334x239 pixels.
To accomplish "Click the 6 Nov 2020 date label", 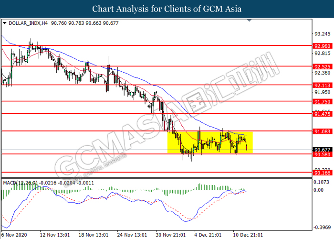I will pyautogui.click(x=14, y=235).
